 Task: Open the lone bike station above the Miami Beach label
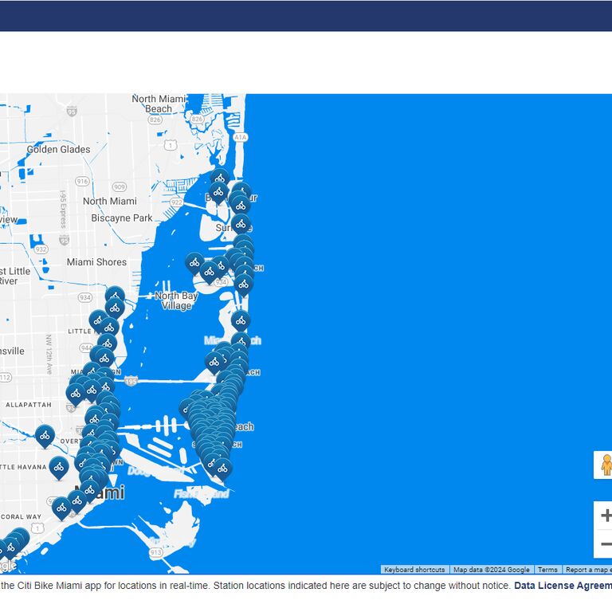point(241,320)
